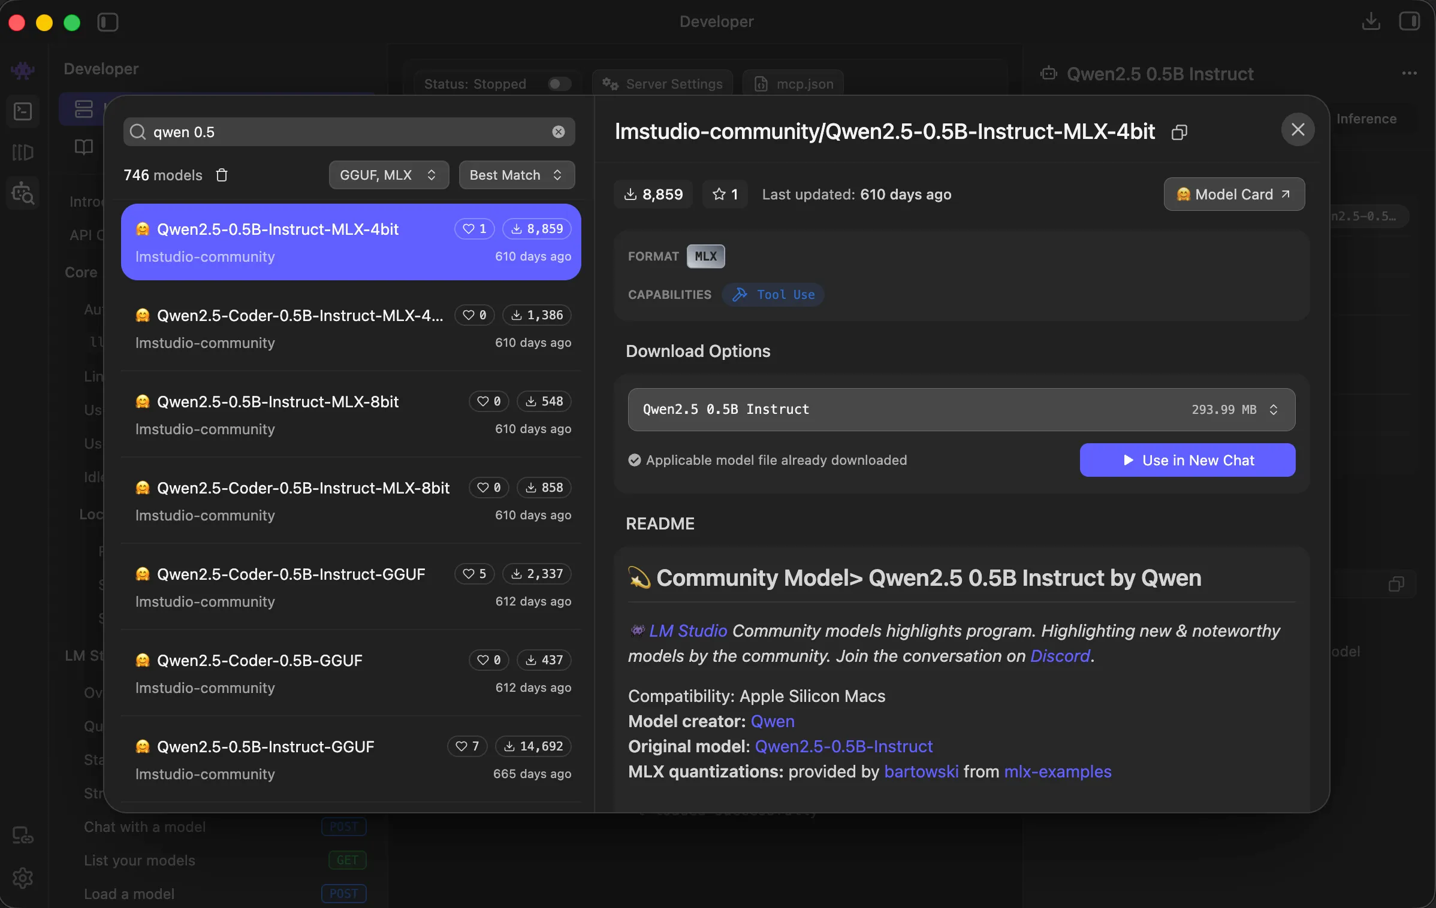Switch to the Inference tab

[x=1366, y=119]
